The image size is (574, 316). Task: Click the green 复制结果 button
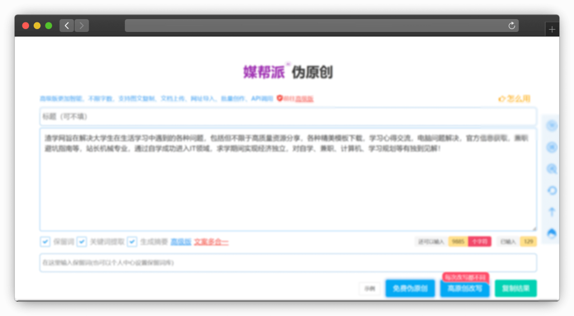tap(515, 289)
